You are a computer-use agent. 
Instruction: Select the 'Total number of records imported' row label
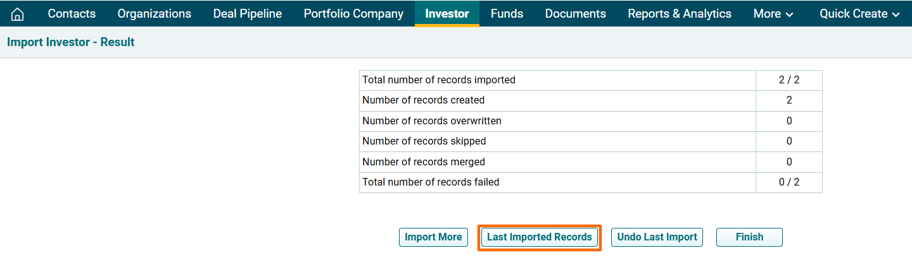tap(438, 80)
